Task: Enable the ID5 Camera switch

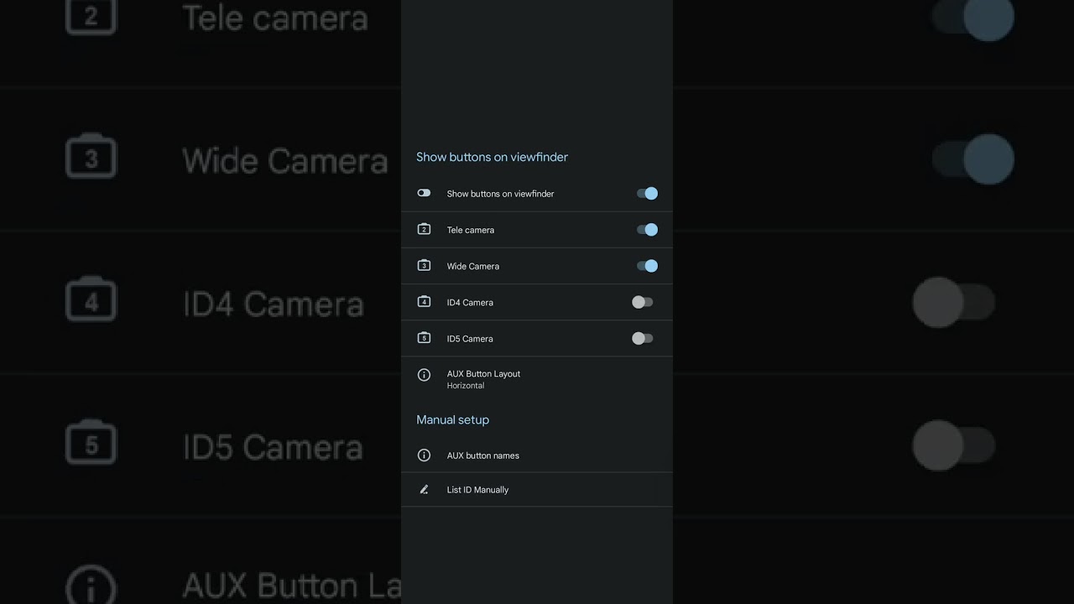Action: [643, 338]
